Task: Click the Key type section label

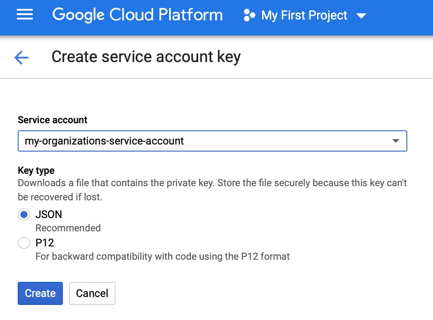Action: click(x=36, y=171)
